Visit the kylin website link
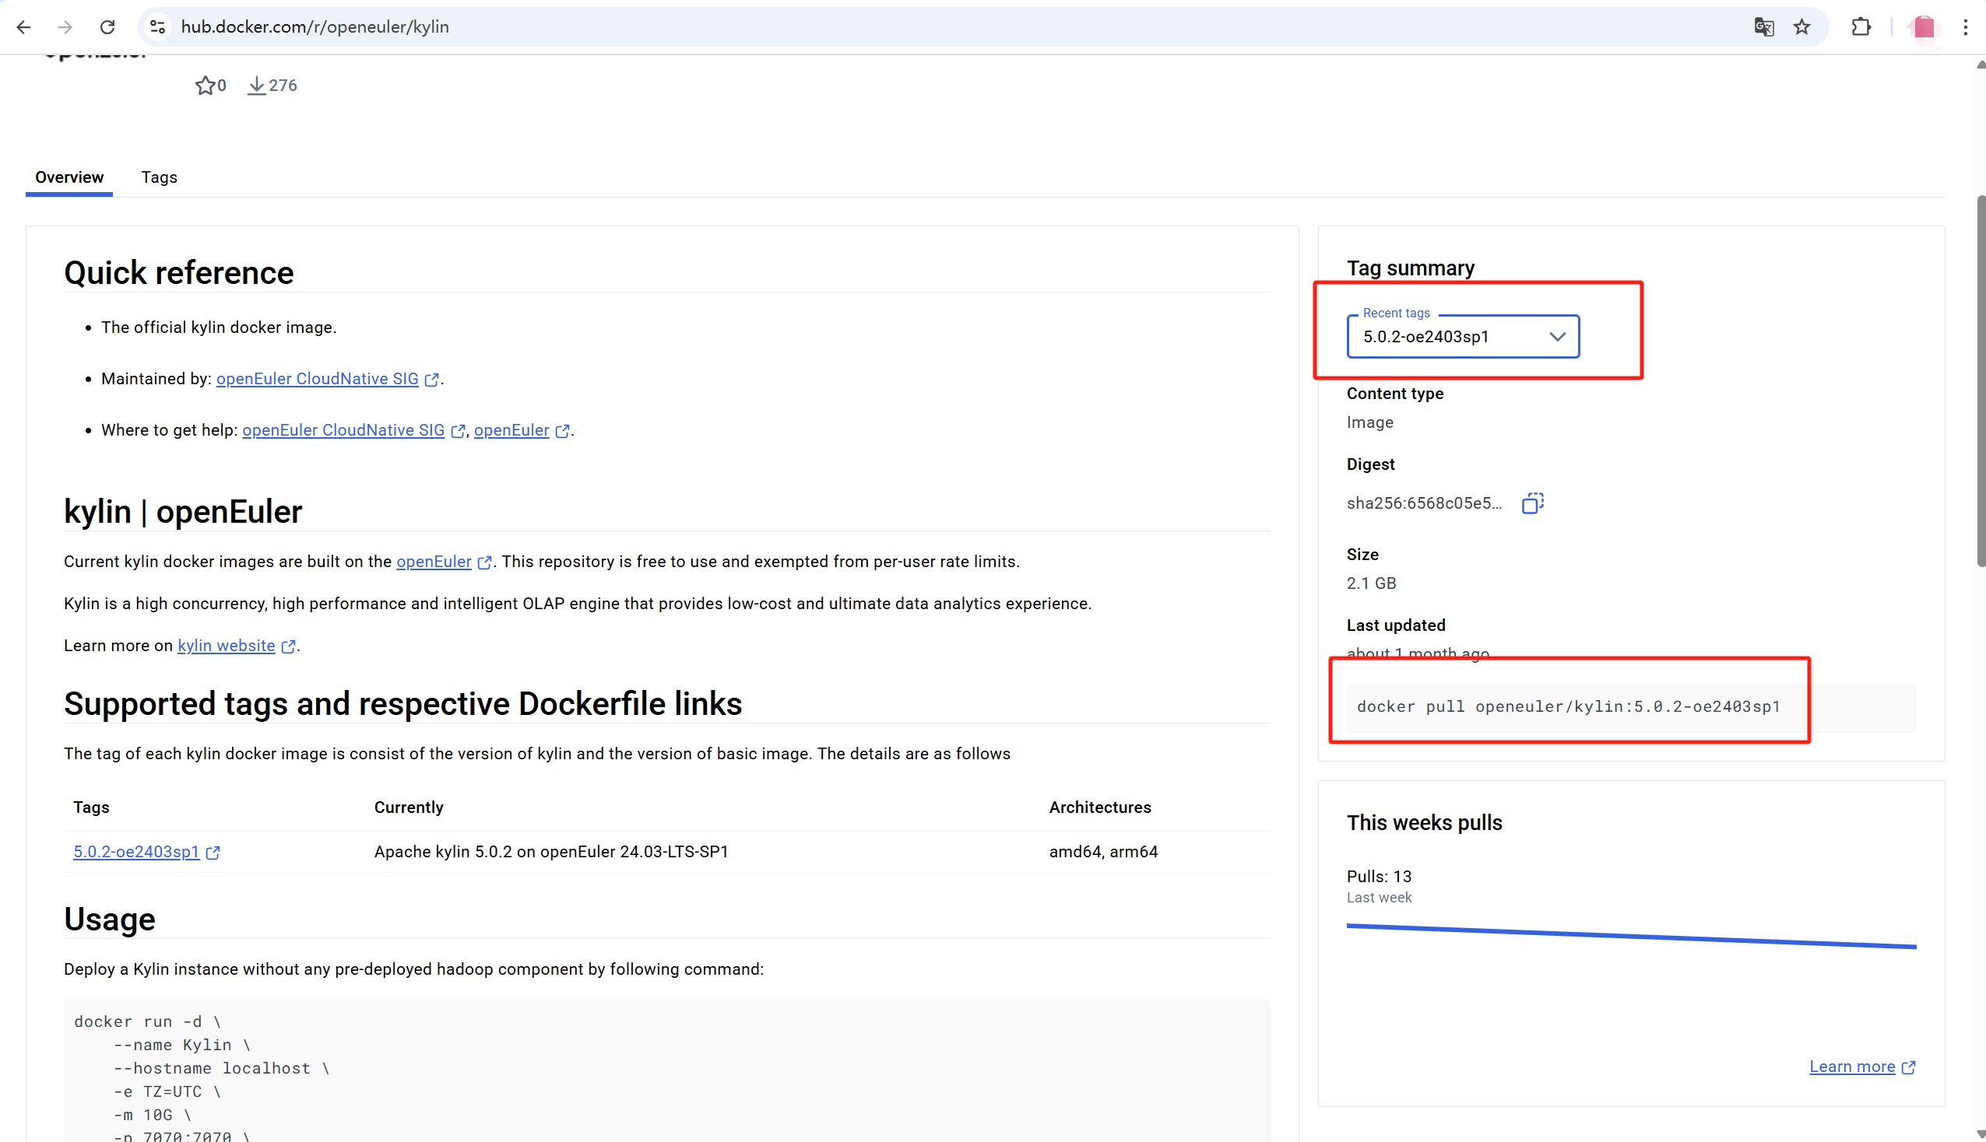The image size is (1986, 1142). point(226,646)
